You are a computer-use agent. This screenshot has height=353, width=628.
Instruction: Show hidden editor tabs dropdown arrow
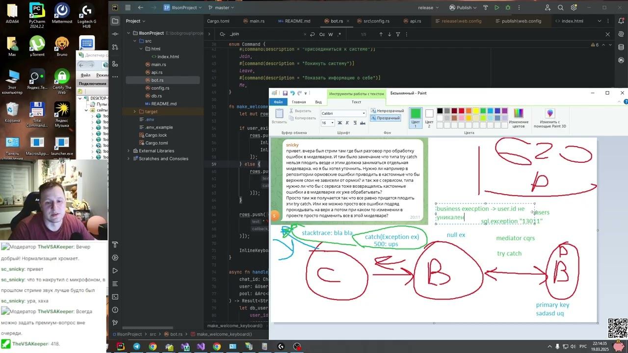(600, 21)
